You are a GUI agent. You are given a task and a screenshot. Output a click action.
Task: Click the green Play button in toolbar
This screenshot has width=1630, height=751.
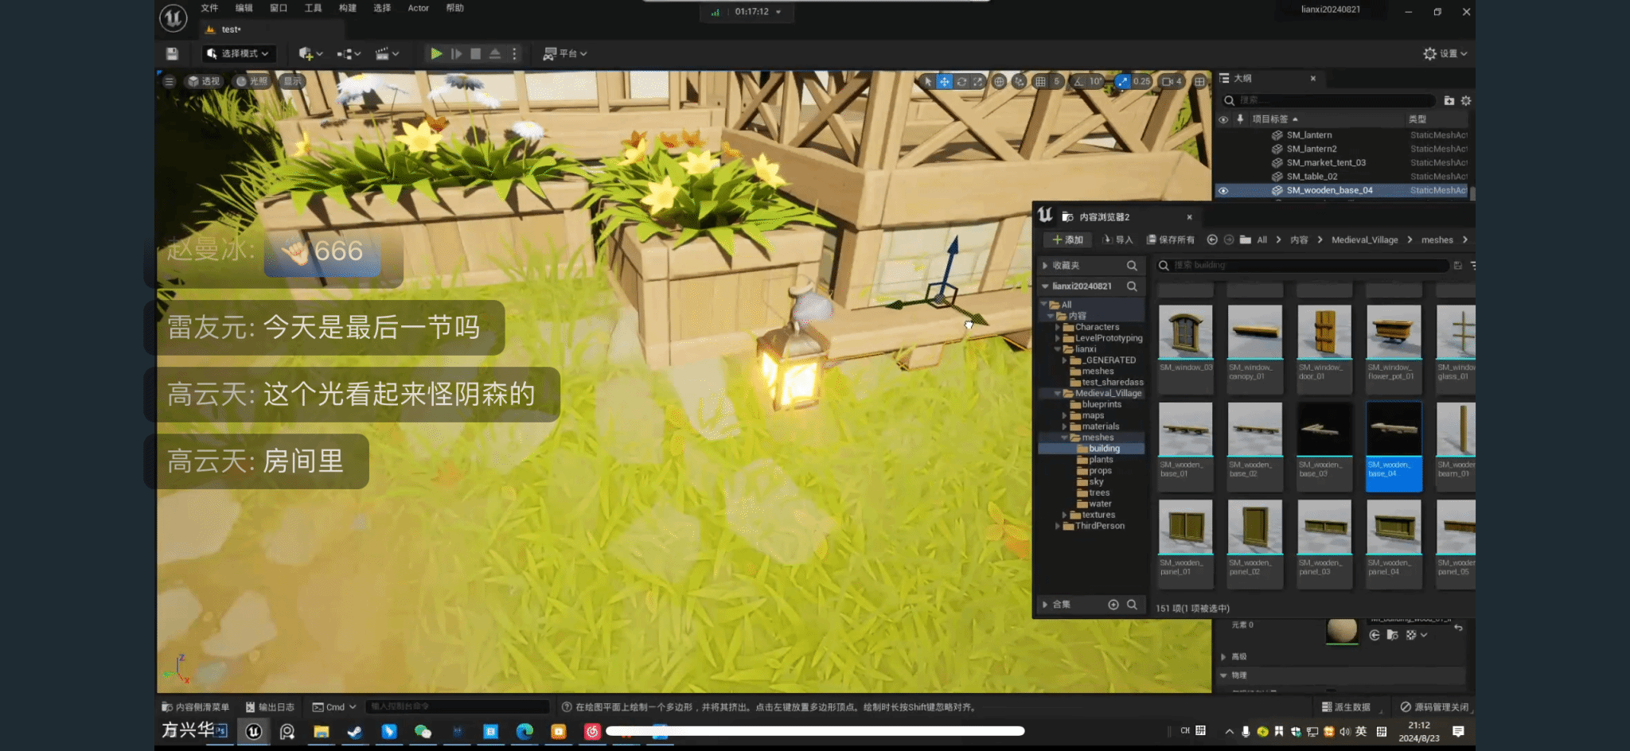[436, 53]
